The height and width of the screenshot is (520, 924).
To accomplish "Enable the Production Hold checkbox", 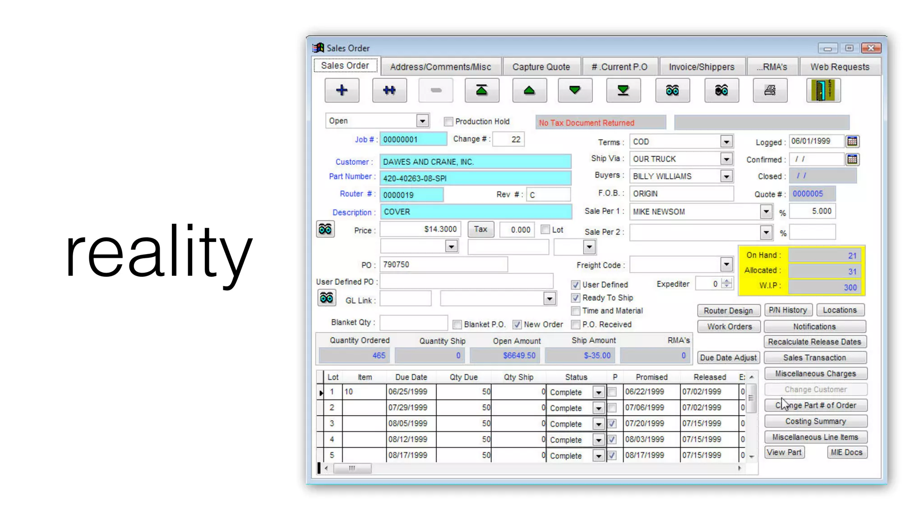I will tap(448, 121).
